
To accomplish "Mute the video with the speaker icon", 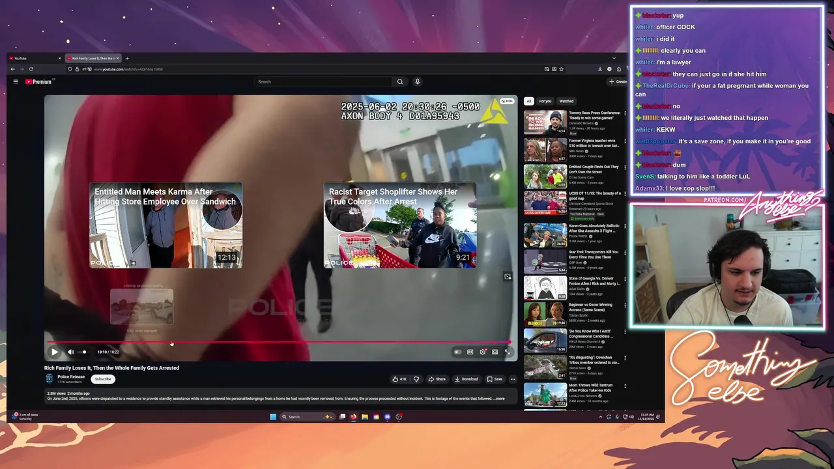I will 71,352.
